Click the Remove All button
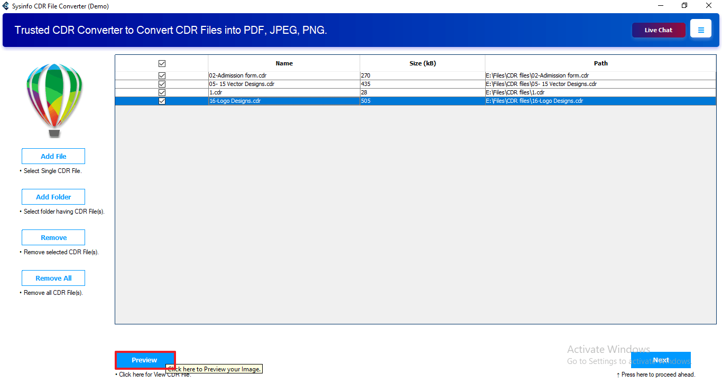 click(x=53, y=278)
